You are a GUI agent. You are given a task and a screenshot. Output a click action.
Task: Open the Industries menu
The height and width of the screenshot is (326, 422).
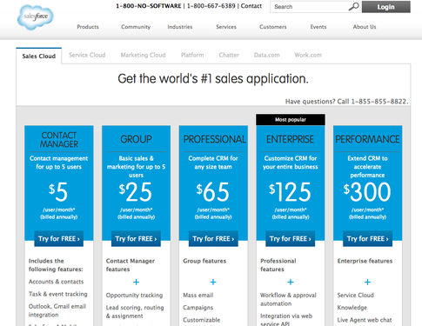pyautogui.click(x=180, y=27)
